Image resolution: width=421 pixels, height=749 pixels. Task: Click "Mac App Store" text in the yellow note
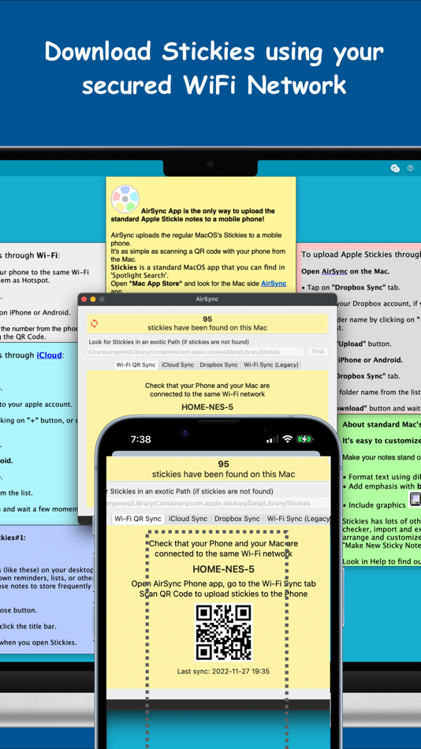(x=155, y=283)
